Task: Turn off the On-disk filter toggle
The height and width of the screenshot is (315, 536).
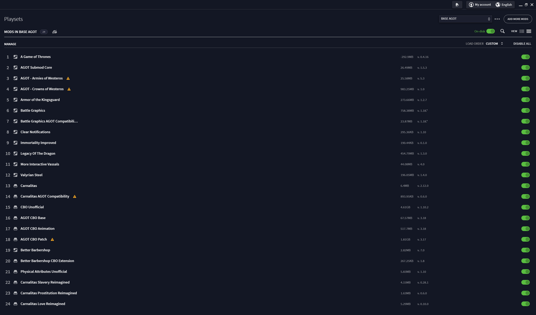Action: pos(490,31)
